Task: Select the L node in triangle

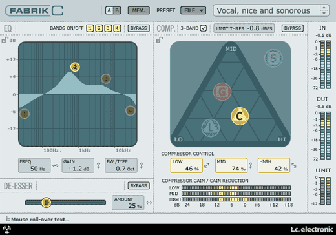Action: click(211, 128)
